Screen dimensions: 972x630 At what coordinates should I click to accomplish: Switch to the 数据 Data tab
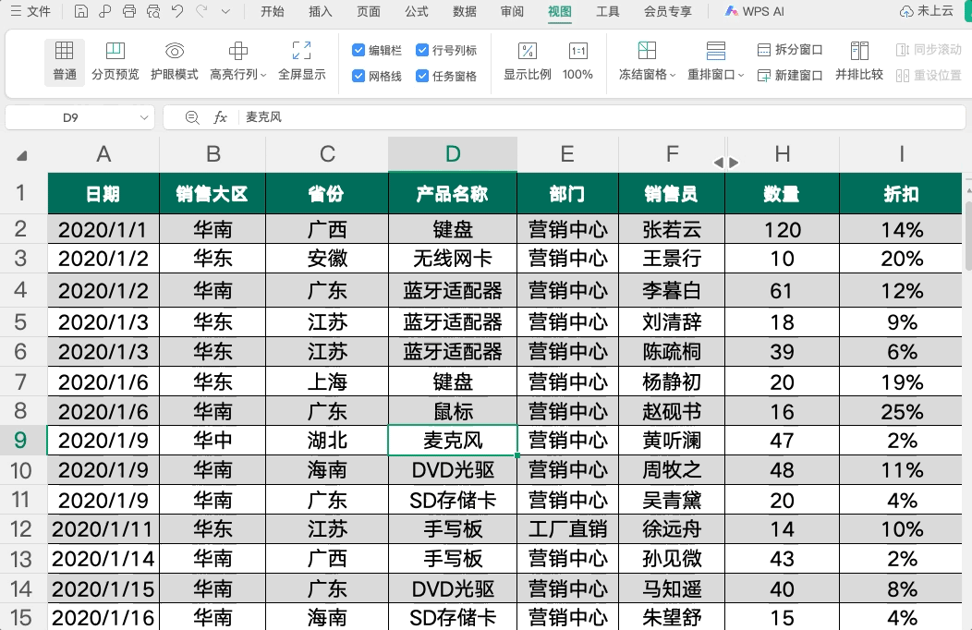coord(465,11)
